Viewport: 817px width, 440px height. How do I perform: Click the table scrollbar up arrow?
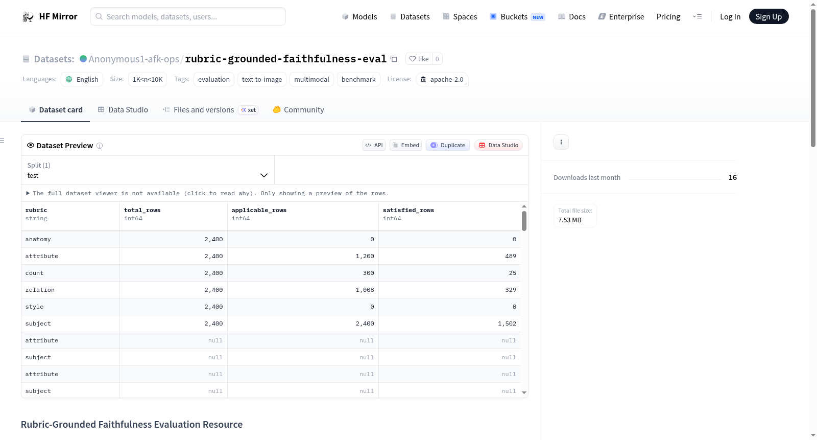(524, 206)
